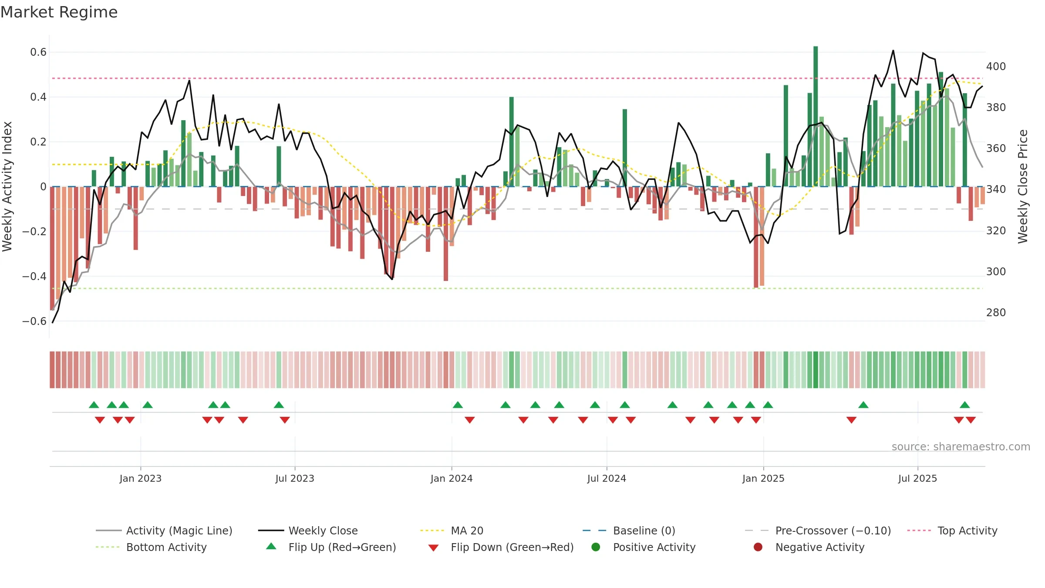Click the red Flip Down legend triangle
The image size is (1045, 588).
[433, 548]
